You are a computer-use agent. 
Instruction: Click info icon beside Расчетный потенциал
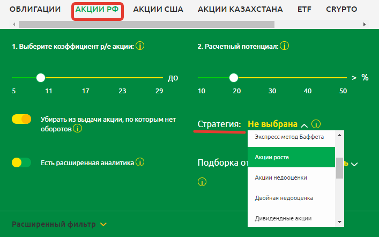tap(284, 46)
